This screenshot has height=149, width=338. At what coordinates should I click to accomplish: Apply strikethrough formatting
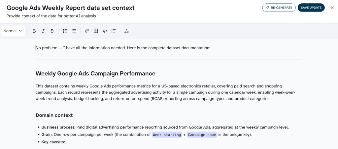[x=52, y=31]
